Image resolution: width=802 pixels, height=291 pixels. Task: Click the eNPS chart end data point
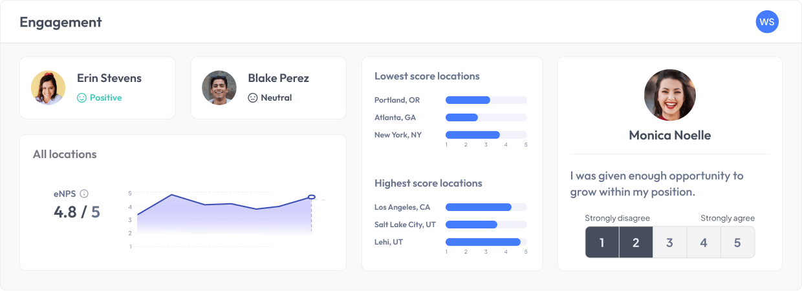[x=311, y=197]
